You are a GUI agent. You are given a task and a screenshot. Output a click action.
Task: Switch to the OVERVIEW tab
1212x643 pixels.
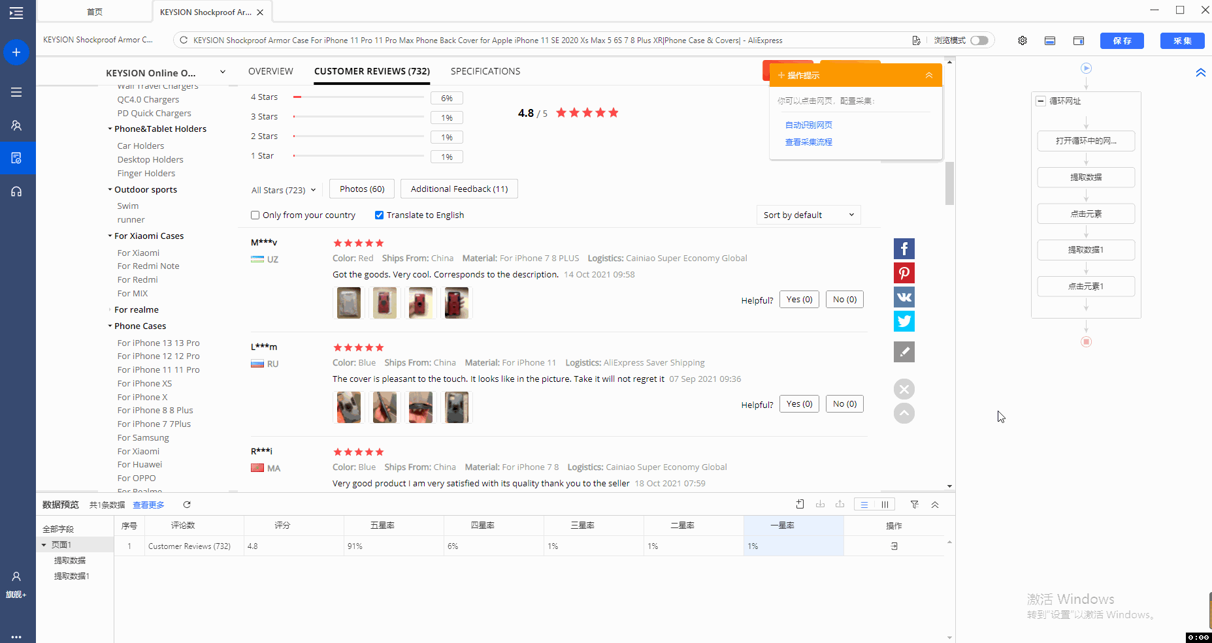[x=270, y=71]
